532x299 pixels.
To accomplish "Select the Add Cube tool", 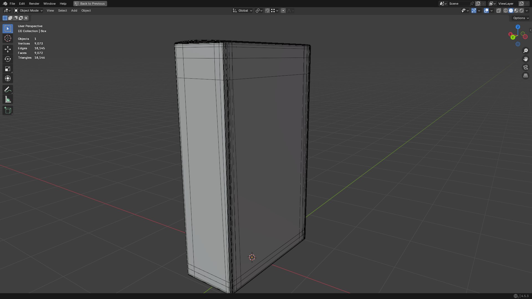I will coord(8,110).
